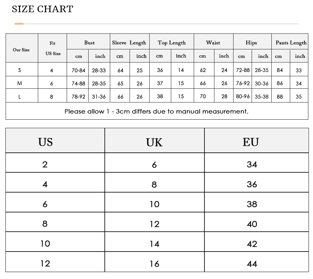Click the UK header in conversion table
Screen dimensions: 313x279
point(154,142)
